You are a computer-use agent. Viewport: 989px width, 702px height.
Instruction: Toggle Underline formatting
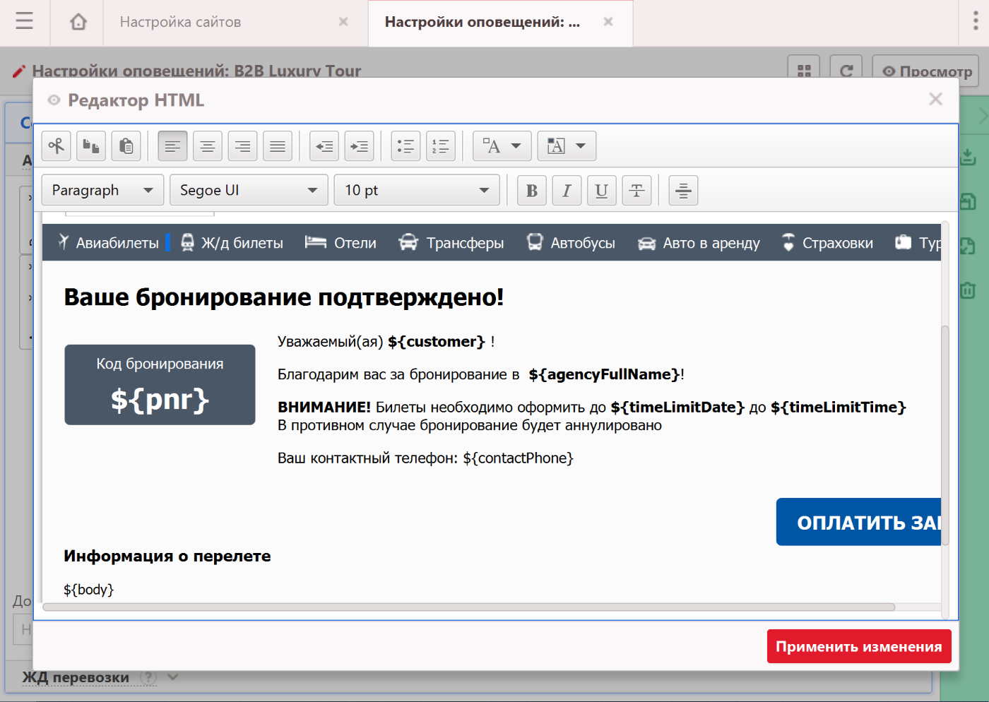tap(601, 191)
